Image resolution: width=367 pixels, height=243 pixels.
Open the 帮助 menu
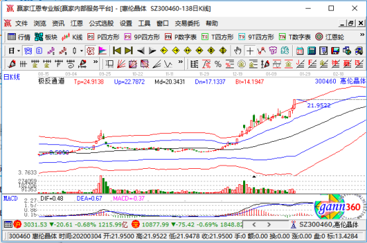[x=212, y=23]
